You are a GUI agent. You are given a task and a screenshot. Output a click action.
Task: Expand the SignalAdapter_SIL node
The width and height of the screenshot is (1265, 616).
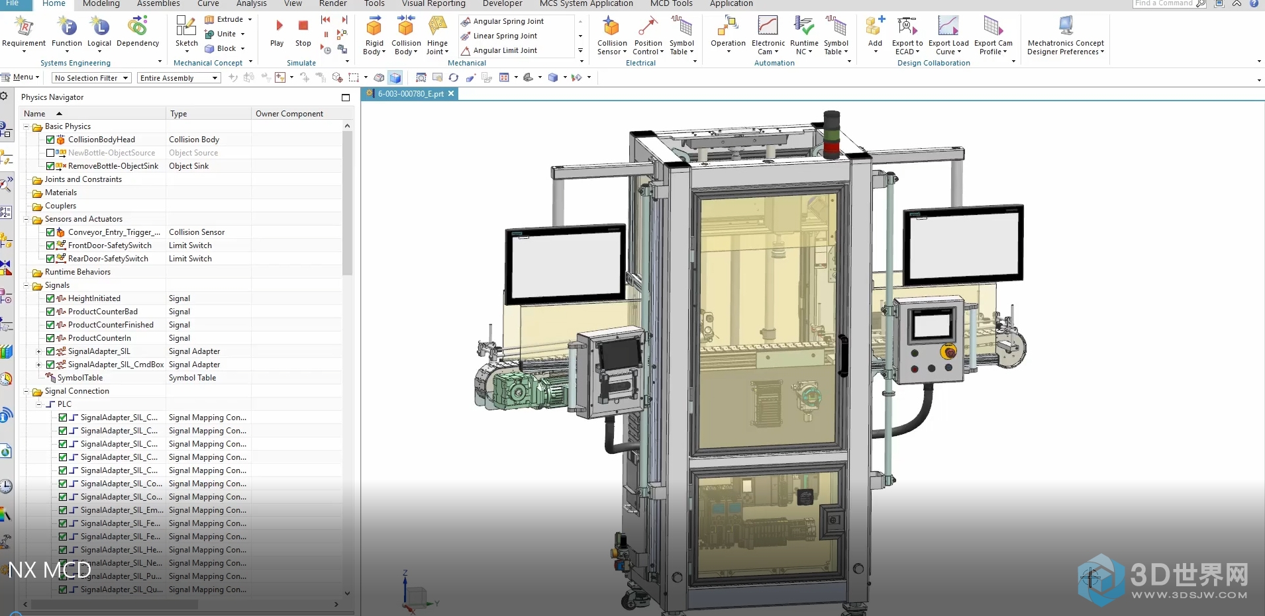[x=38, y=351]
